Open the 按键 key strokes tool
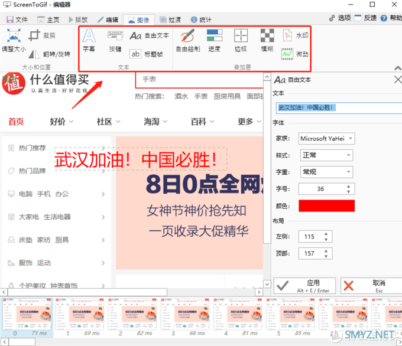This screenshot has height=346, width=402. click(x=115, y=41)
